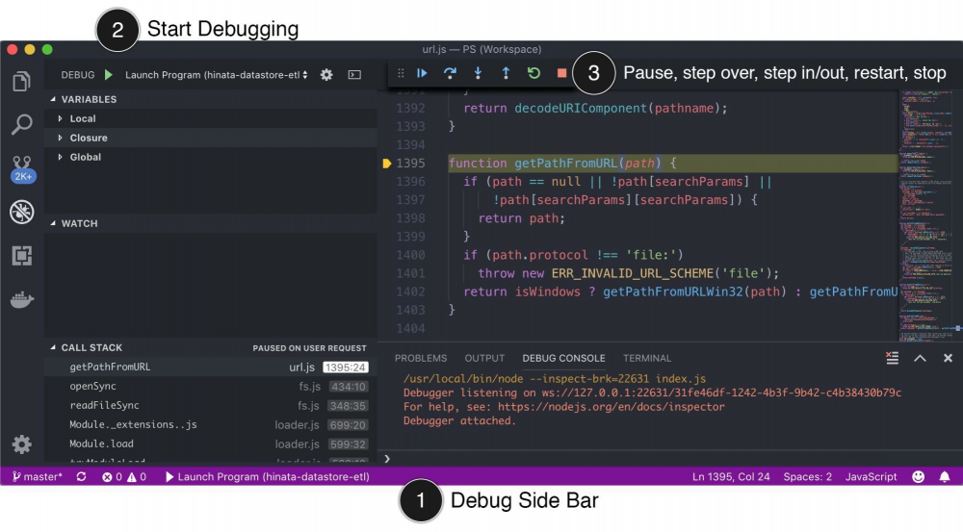This screenshot has height=532, width=963.
Task: Switch to the PROBLEMS panel tab
Action: (421, 358)
